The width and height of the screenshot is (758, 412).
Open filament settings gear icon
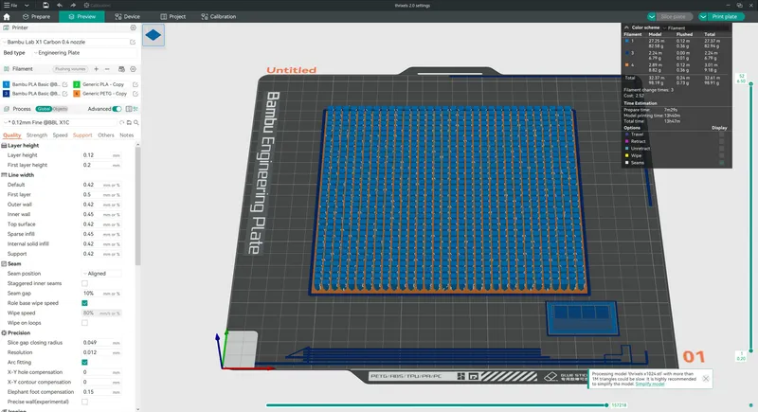(133, 69)
